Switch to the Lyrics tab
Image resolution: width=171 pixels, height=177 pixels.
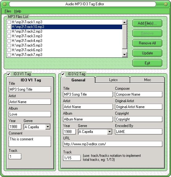tap(113, 80)
